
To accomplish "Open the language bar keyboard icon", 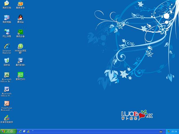I will 161,131.
